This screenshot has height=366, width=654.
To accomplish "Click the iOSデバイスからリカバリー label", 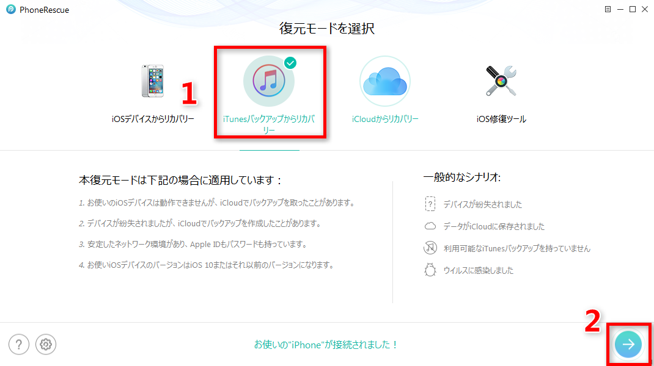I will [x=153, y=119].
